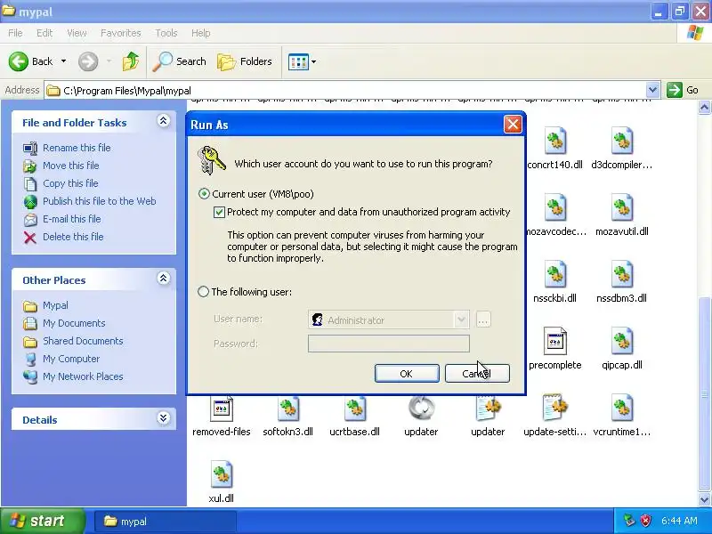Click the Views toolbar icon
The width and height of the screenshot is (712, 534).
[298, 61]
